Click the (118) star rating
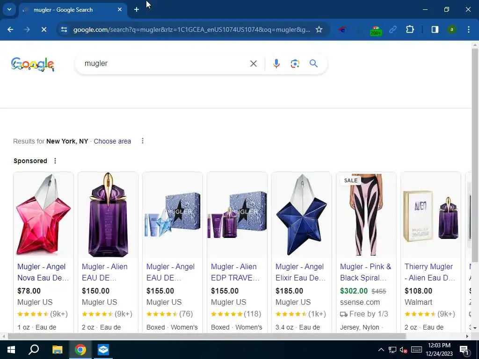 pos(236,314)
